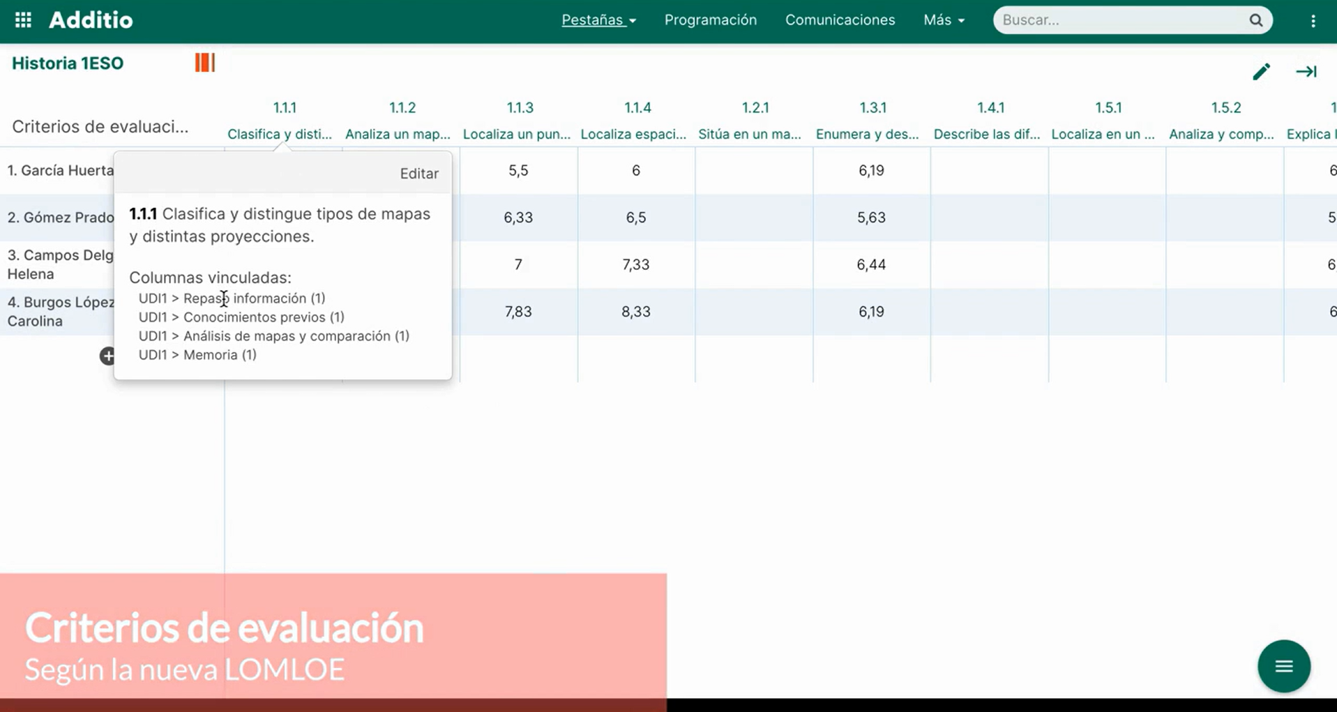Image resolution: width=1337 pixels, height=712 pixels.
Task: Open the vertical three-dots options menu
Action: [1313, 21]
